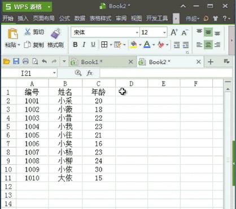The image size is (236, 209).
Task: Click the increase indent icon
Action: [x=186, y=45]
